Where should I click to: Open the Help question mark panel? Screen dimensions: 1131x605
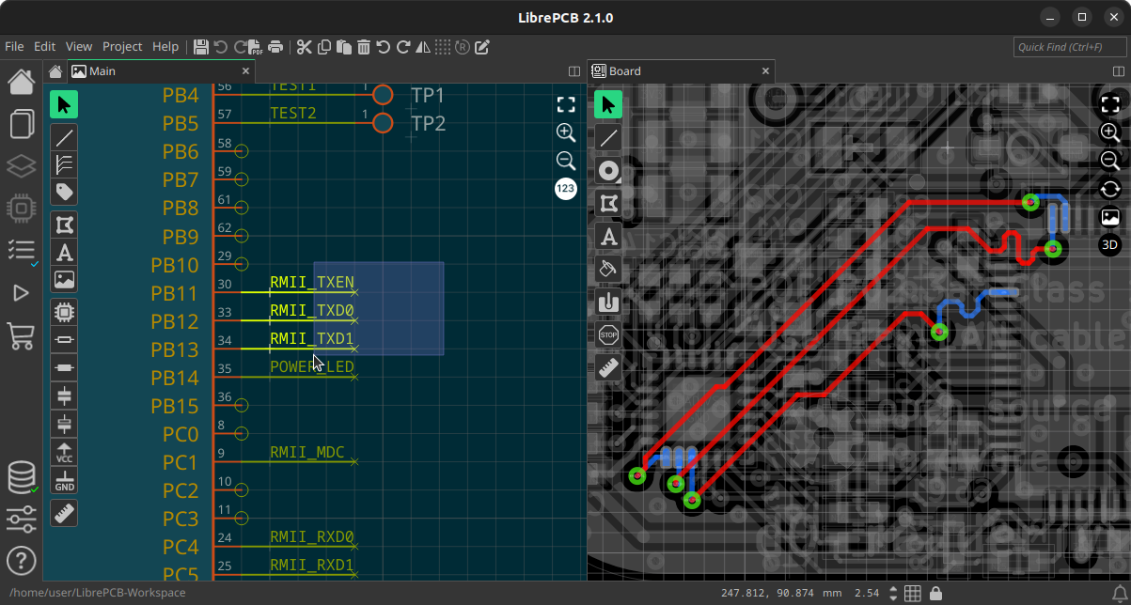[x=22, y=561]
